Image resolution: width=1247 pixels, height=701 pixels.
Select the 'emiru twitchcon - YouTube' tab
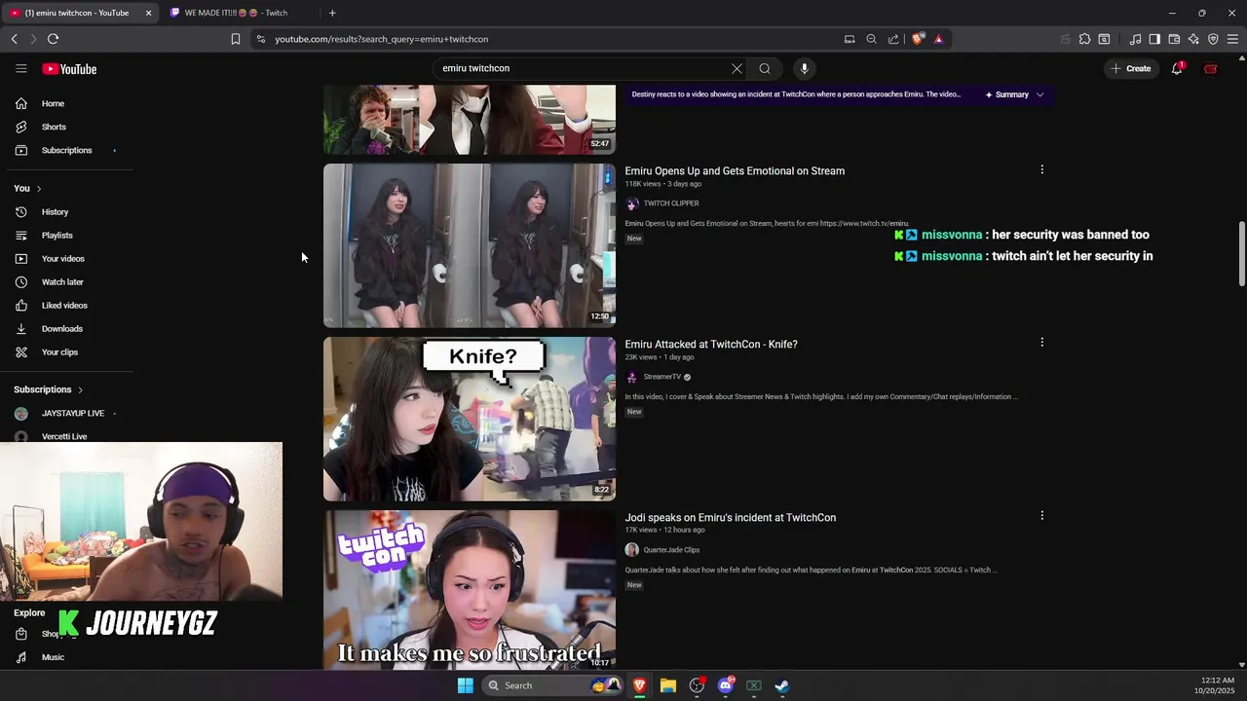(77, 13)
